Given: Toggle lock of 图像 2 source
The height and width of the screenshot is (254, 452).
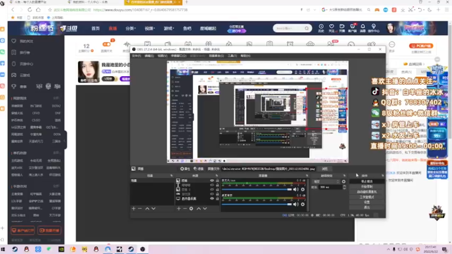Looking at the screenshot, I should (x=218, y=190).
